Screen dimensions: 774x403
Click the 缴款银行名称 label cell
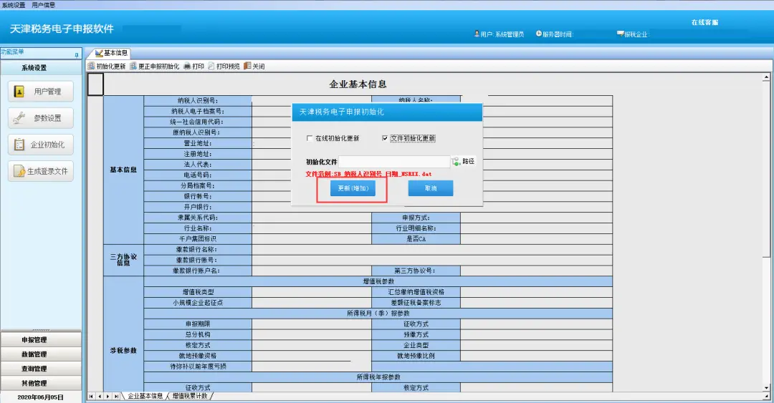tap(198, 250)
